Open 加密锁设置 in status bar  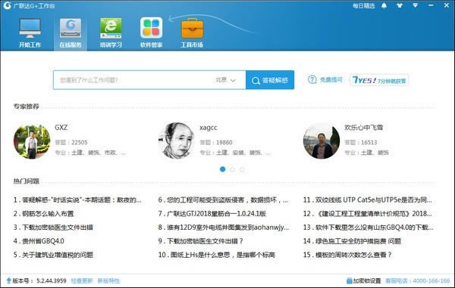tap(364, 280)
